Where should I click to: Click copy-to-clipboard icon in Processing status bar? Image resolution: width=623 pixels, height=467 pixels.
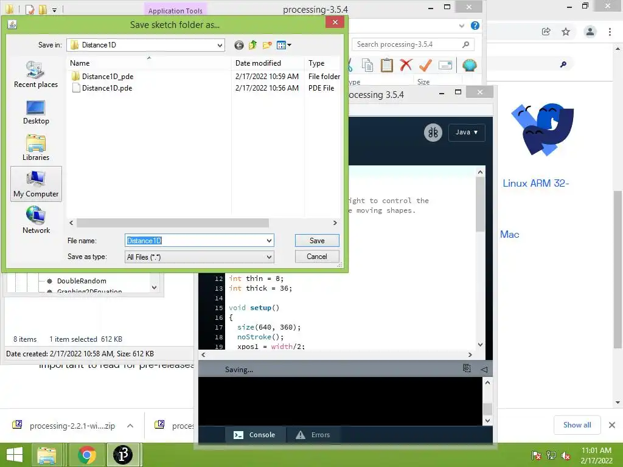pos(467,368)
